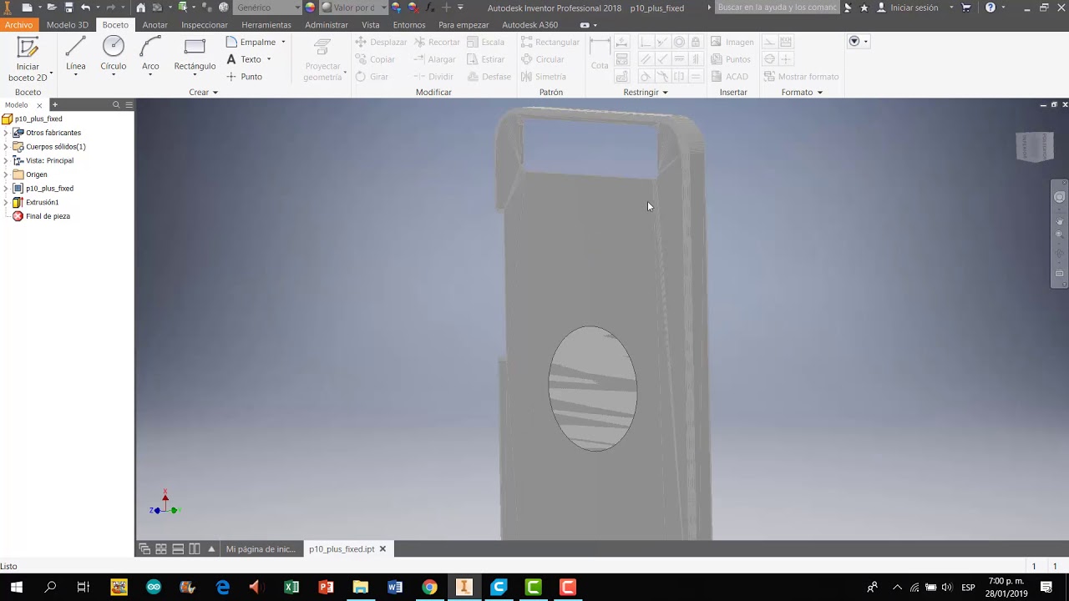The height and width of the screenshot is (601, 1069).
Task: Open Windows Task View
Action: click(x=83, y=587)
